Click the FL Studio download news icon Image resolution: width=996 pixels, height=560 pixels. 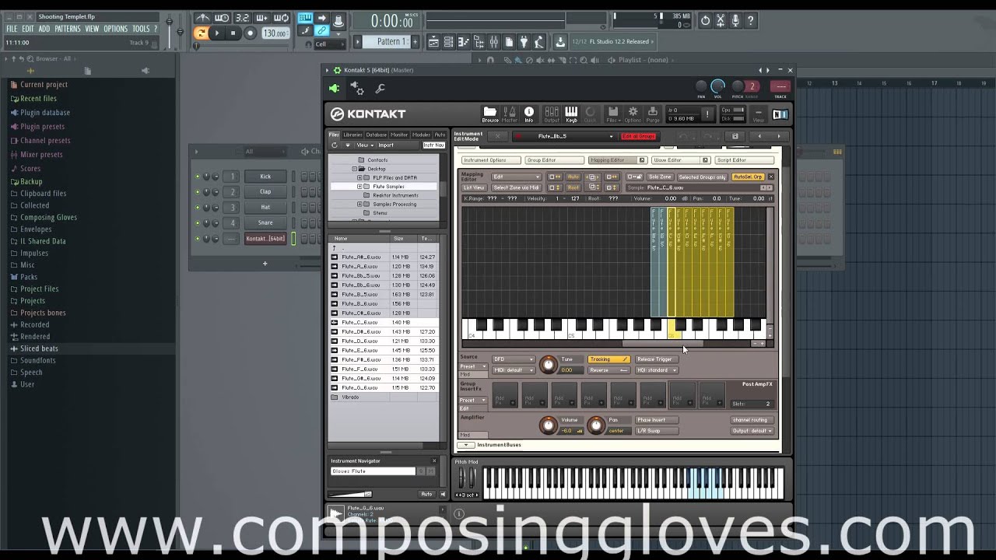click(560, 42)
